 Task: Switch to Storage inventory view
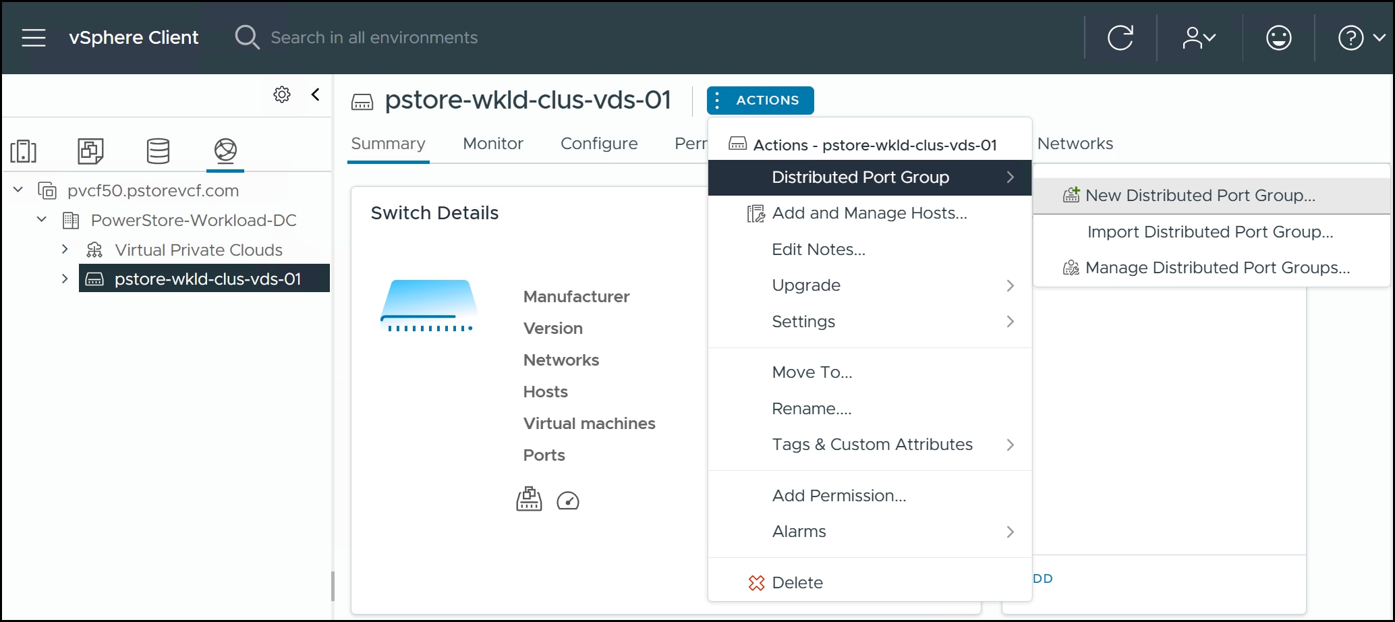[x=158, y=151]
